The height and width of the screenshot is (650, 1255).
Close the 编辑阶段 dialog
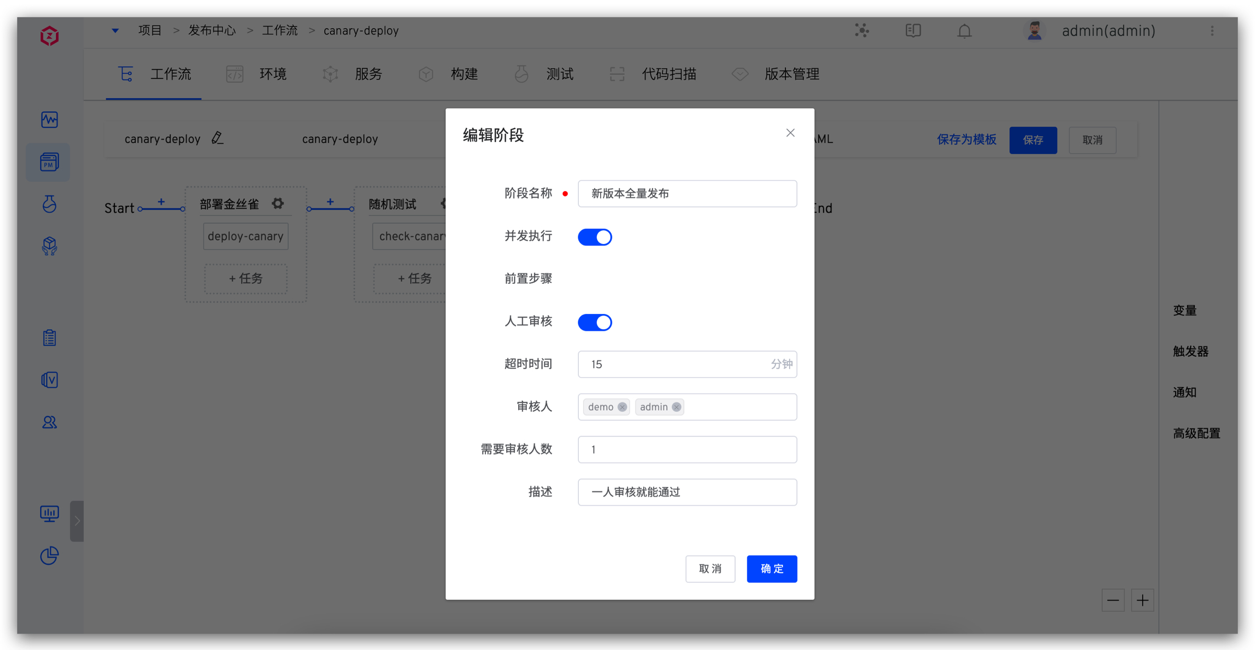[x=790, y=133]
